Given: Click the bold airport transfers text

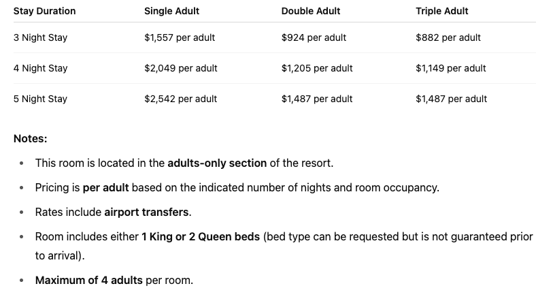Looking at the screenshot, I should point(146,212).
